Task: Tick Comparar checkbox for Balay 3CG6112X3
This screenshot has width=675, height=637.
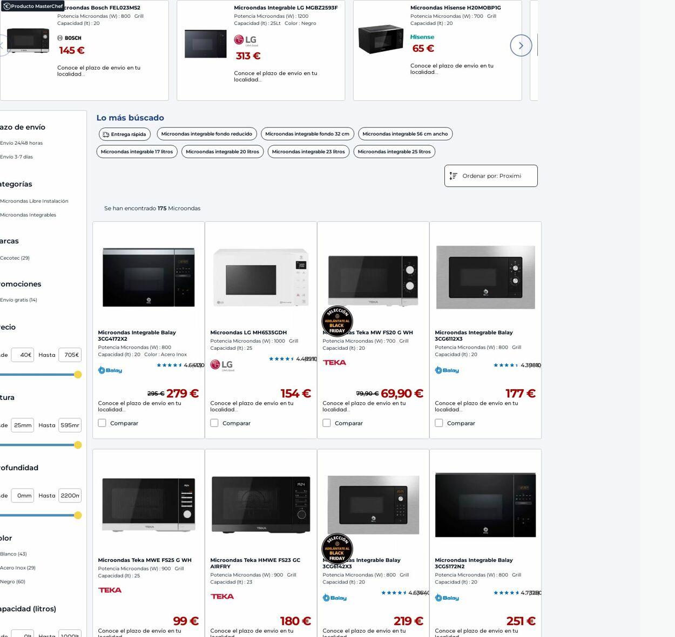Action: coord(439,423)
